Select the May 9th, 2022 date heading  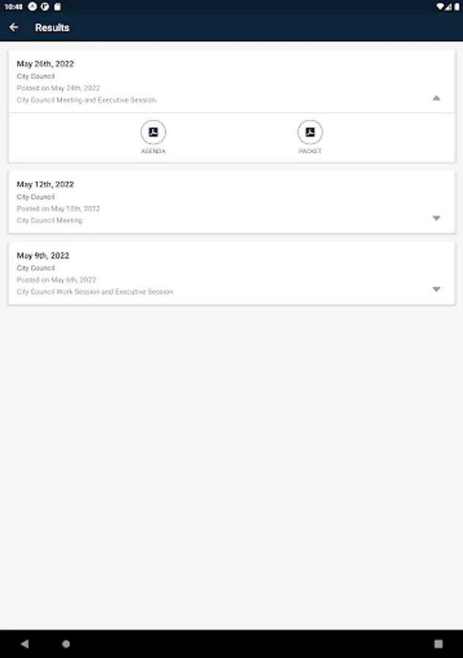43,256
